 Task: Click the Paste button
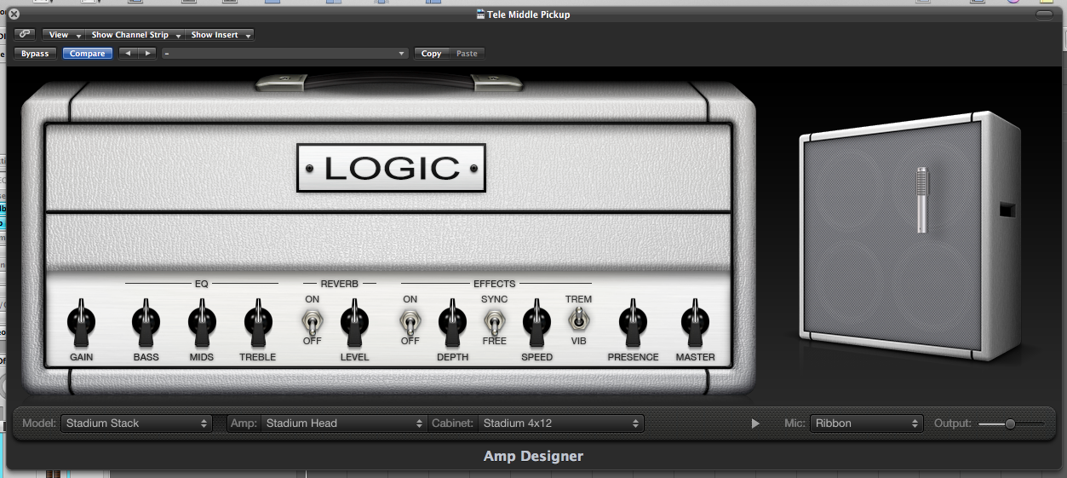(x=467, y=54)
